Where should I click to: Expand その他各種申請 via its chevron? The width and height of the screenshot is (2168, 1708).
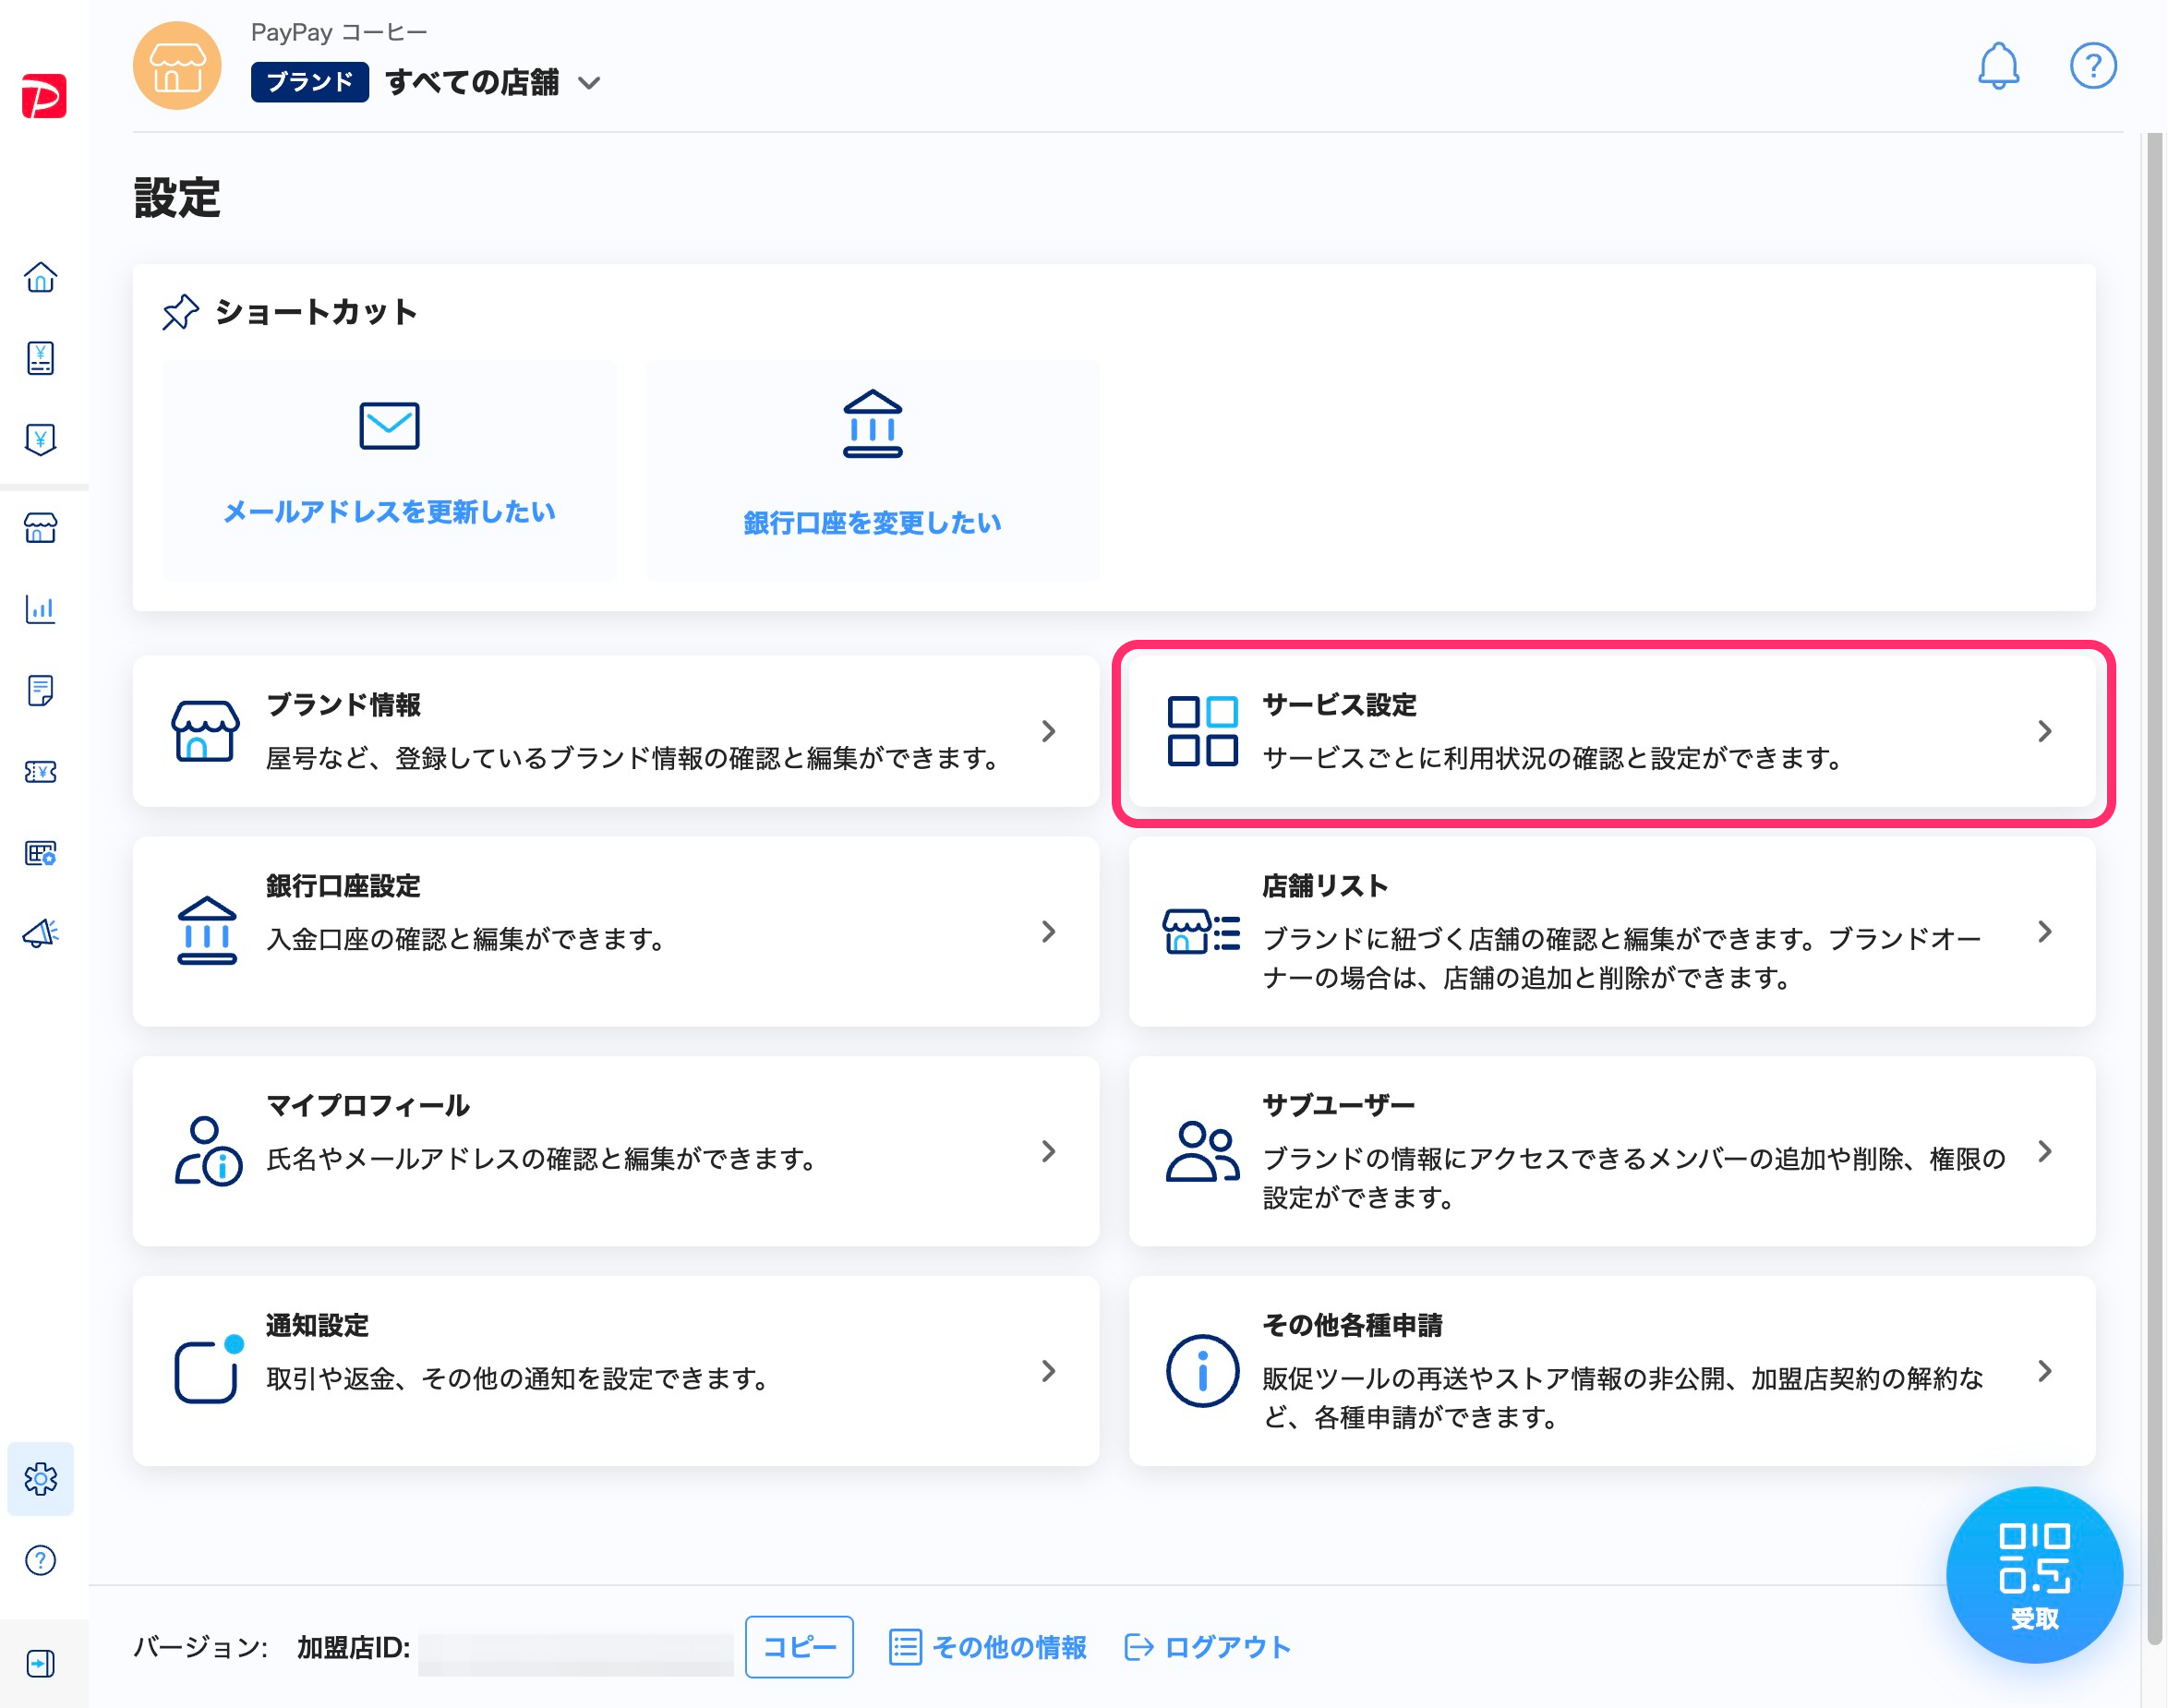(x=2044, y=1371)
